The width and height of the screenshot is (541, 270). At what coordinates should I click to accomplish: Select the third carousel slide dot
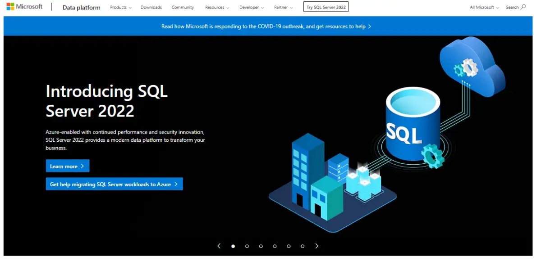pos(261,246)
